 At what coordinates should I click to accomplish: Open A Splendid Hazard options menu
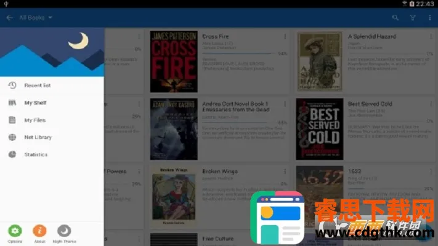pos(429,37)
